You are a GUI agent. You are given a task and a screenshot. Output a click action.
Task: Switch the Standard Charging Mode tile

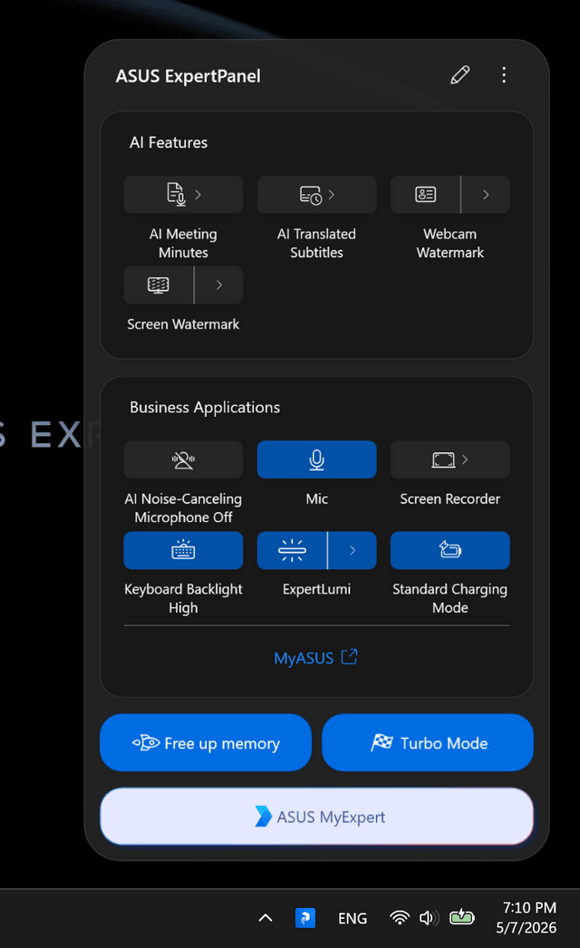(450, 550)
